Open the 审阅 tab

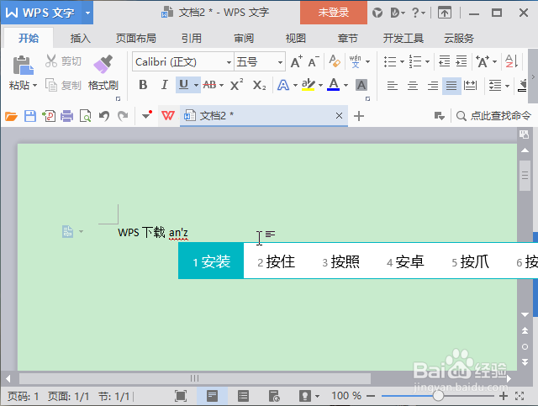click(244, 39)
